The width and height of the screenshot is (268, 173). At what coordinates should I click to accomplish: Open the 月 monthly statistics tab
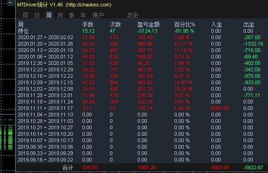[60, 15]
